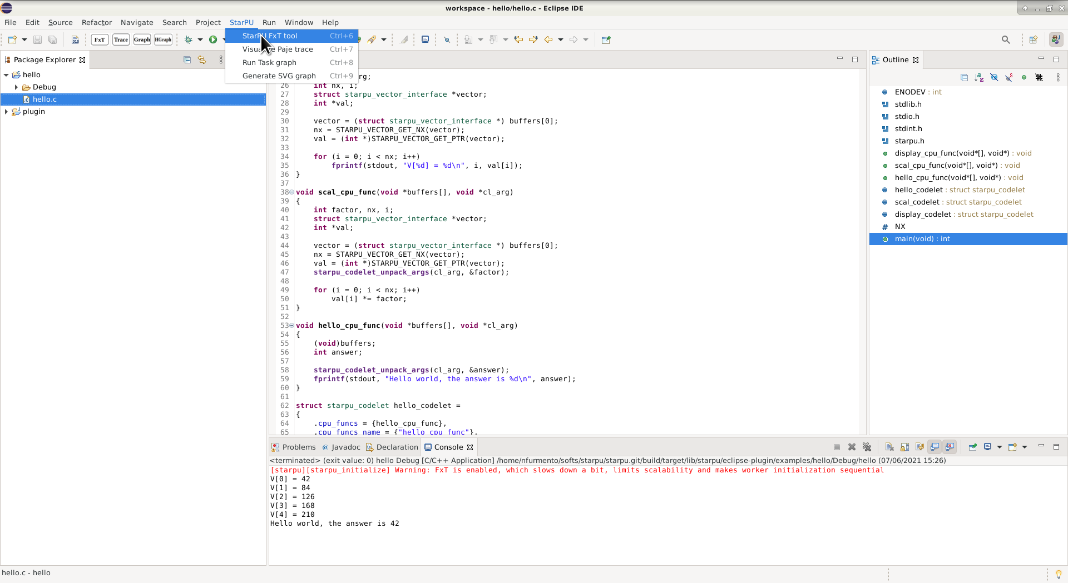Minimize the editor area pane
Viewport: 1068px width, 583px height.
pos(840,59)
